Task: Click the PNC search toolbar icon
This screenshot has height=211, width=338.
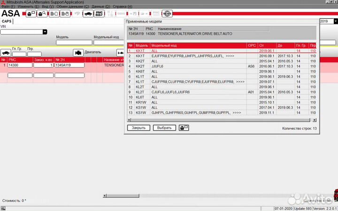Action: [x=99, y=14]
